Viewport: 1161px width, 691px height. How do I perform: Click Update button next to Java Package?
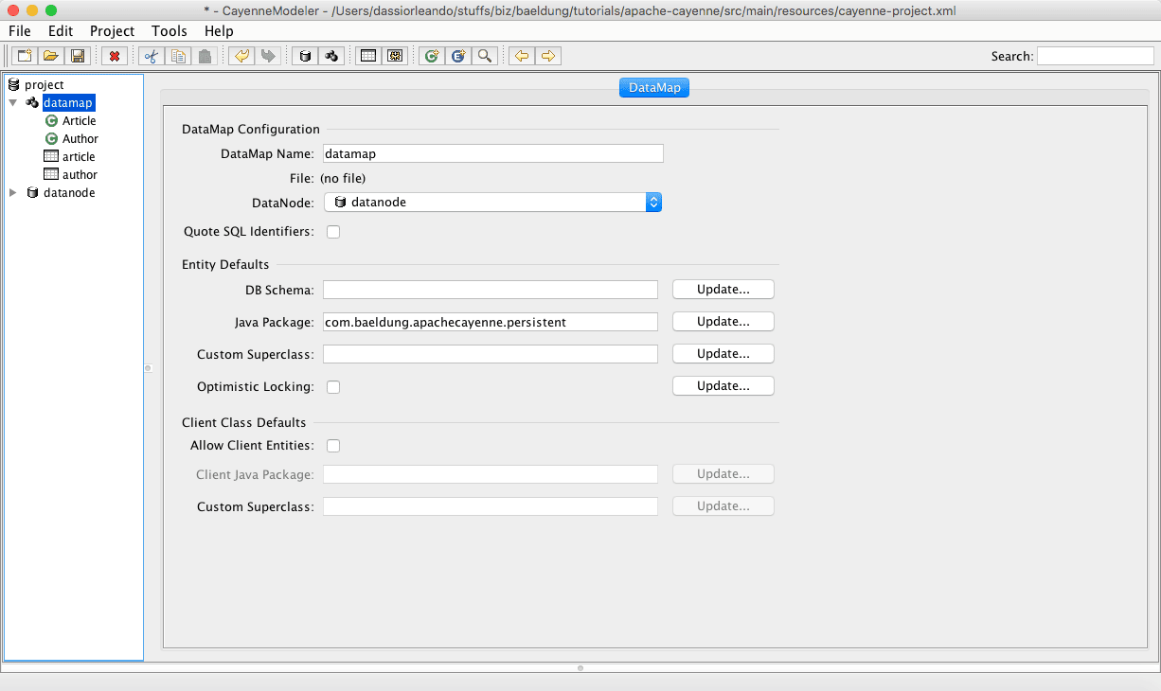pos(723,322)
